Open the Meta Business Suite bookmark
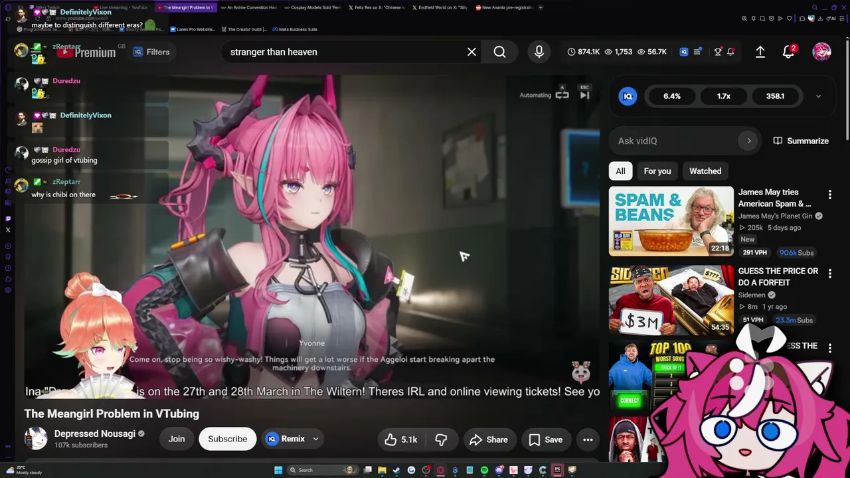850x478 pixels. point(294,29)
